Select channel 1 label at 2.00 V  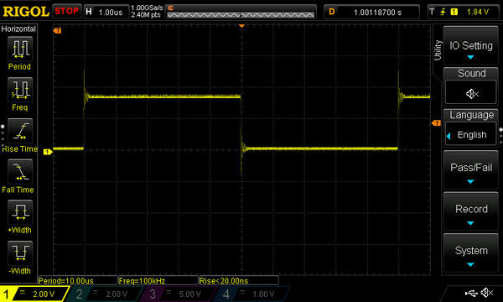point(34,294)
